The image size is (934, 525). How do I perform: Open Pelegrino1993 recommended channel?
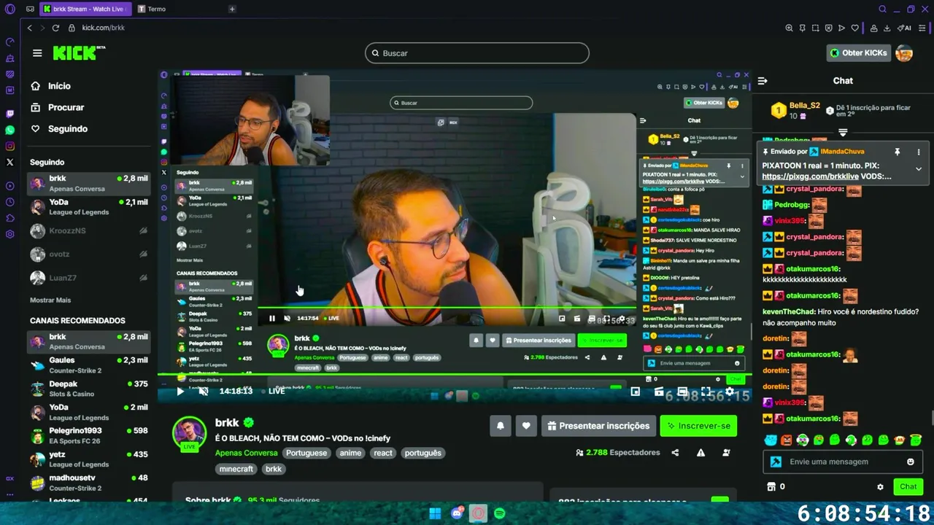click(89, 435)
